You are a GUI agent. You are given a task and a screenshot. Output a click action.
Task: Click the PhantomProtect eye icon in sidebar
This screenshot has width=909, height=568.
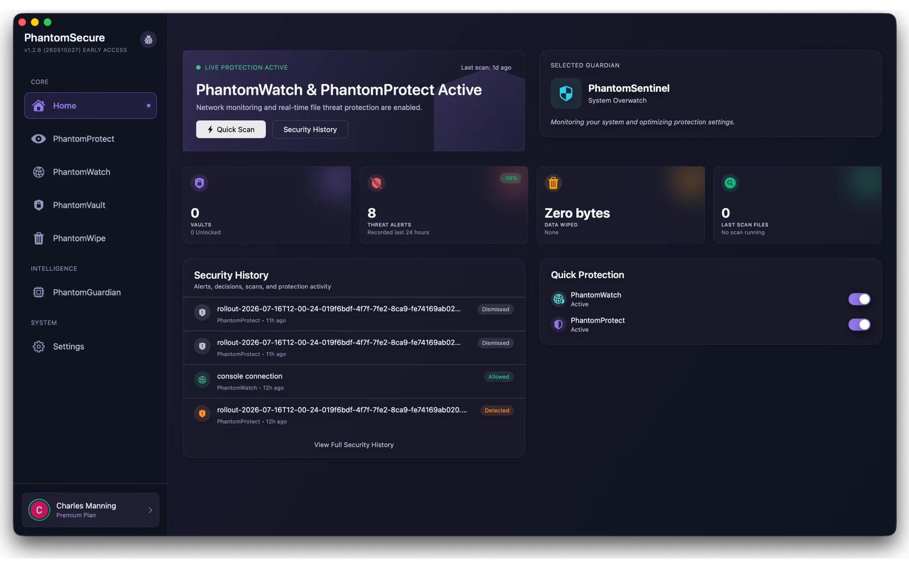click(39, 139)
